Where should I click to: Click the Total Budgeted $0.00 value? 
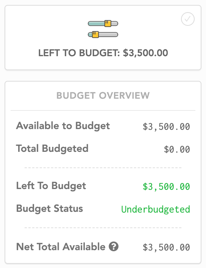(177, 149)
